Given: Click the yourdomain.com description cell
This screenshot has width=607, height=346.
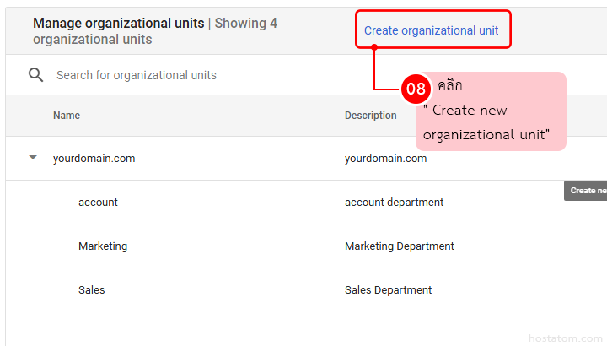Looking at the screenshot, I should [x=385, y=158].
